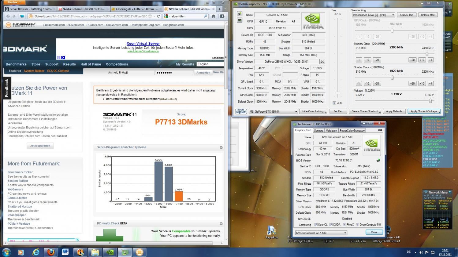Viewport: 458px width, 257px height.
Task: Toggle the Auto fan checkbox
Action: [334, 103]
